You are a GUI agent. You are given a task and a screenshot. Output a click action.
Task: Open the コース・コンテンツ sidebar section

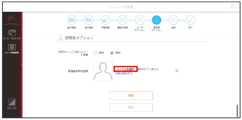12,34
